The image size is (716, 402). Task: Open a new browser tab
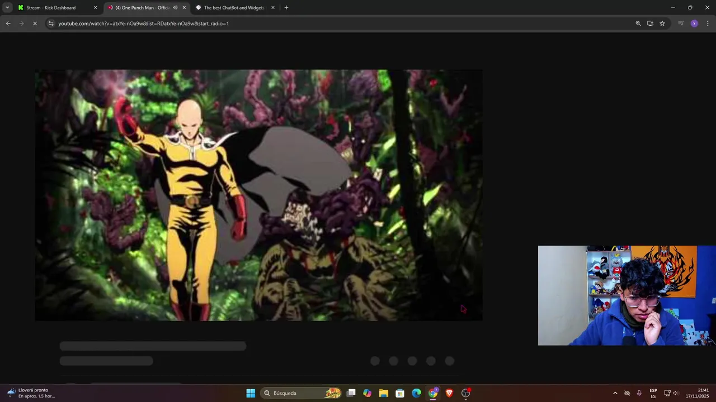[x=286, y=8]
